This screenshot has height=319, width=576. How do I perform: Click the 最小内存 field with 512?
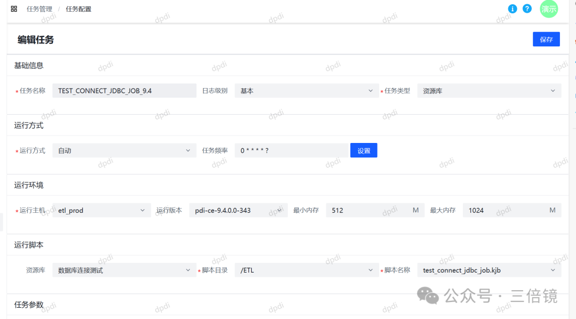tap(375, 210)
